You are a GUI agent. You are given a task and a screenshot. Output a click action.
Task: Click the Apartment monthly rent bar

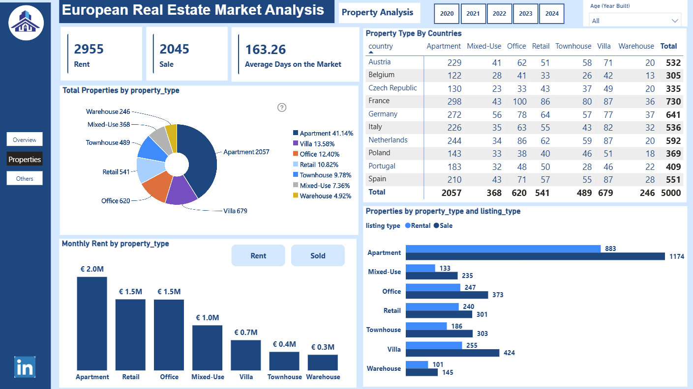click(x=92, y=323)
